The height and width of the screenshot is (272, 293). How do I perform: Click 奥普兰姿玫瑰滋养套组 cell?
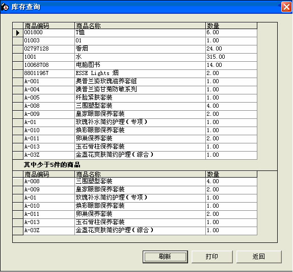(x=140, y=82)
